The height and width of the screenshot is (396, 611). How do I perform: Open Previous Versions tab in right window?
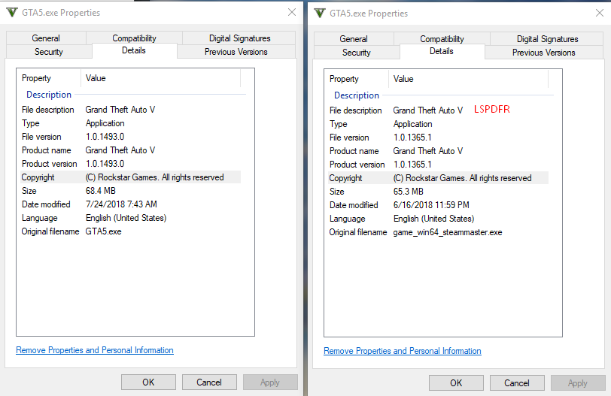543,53
